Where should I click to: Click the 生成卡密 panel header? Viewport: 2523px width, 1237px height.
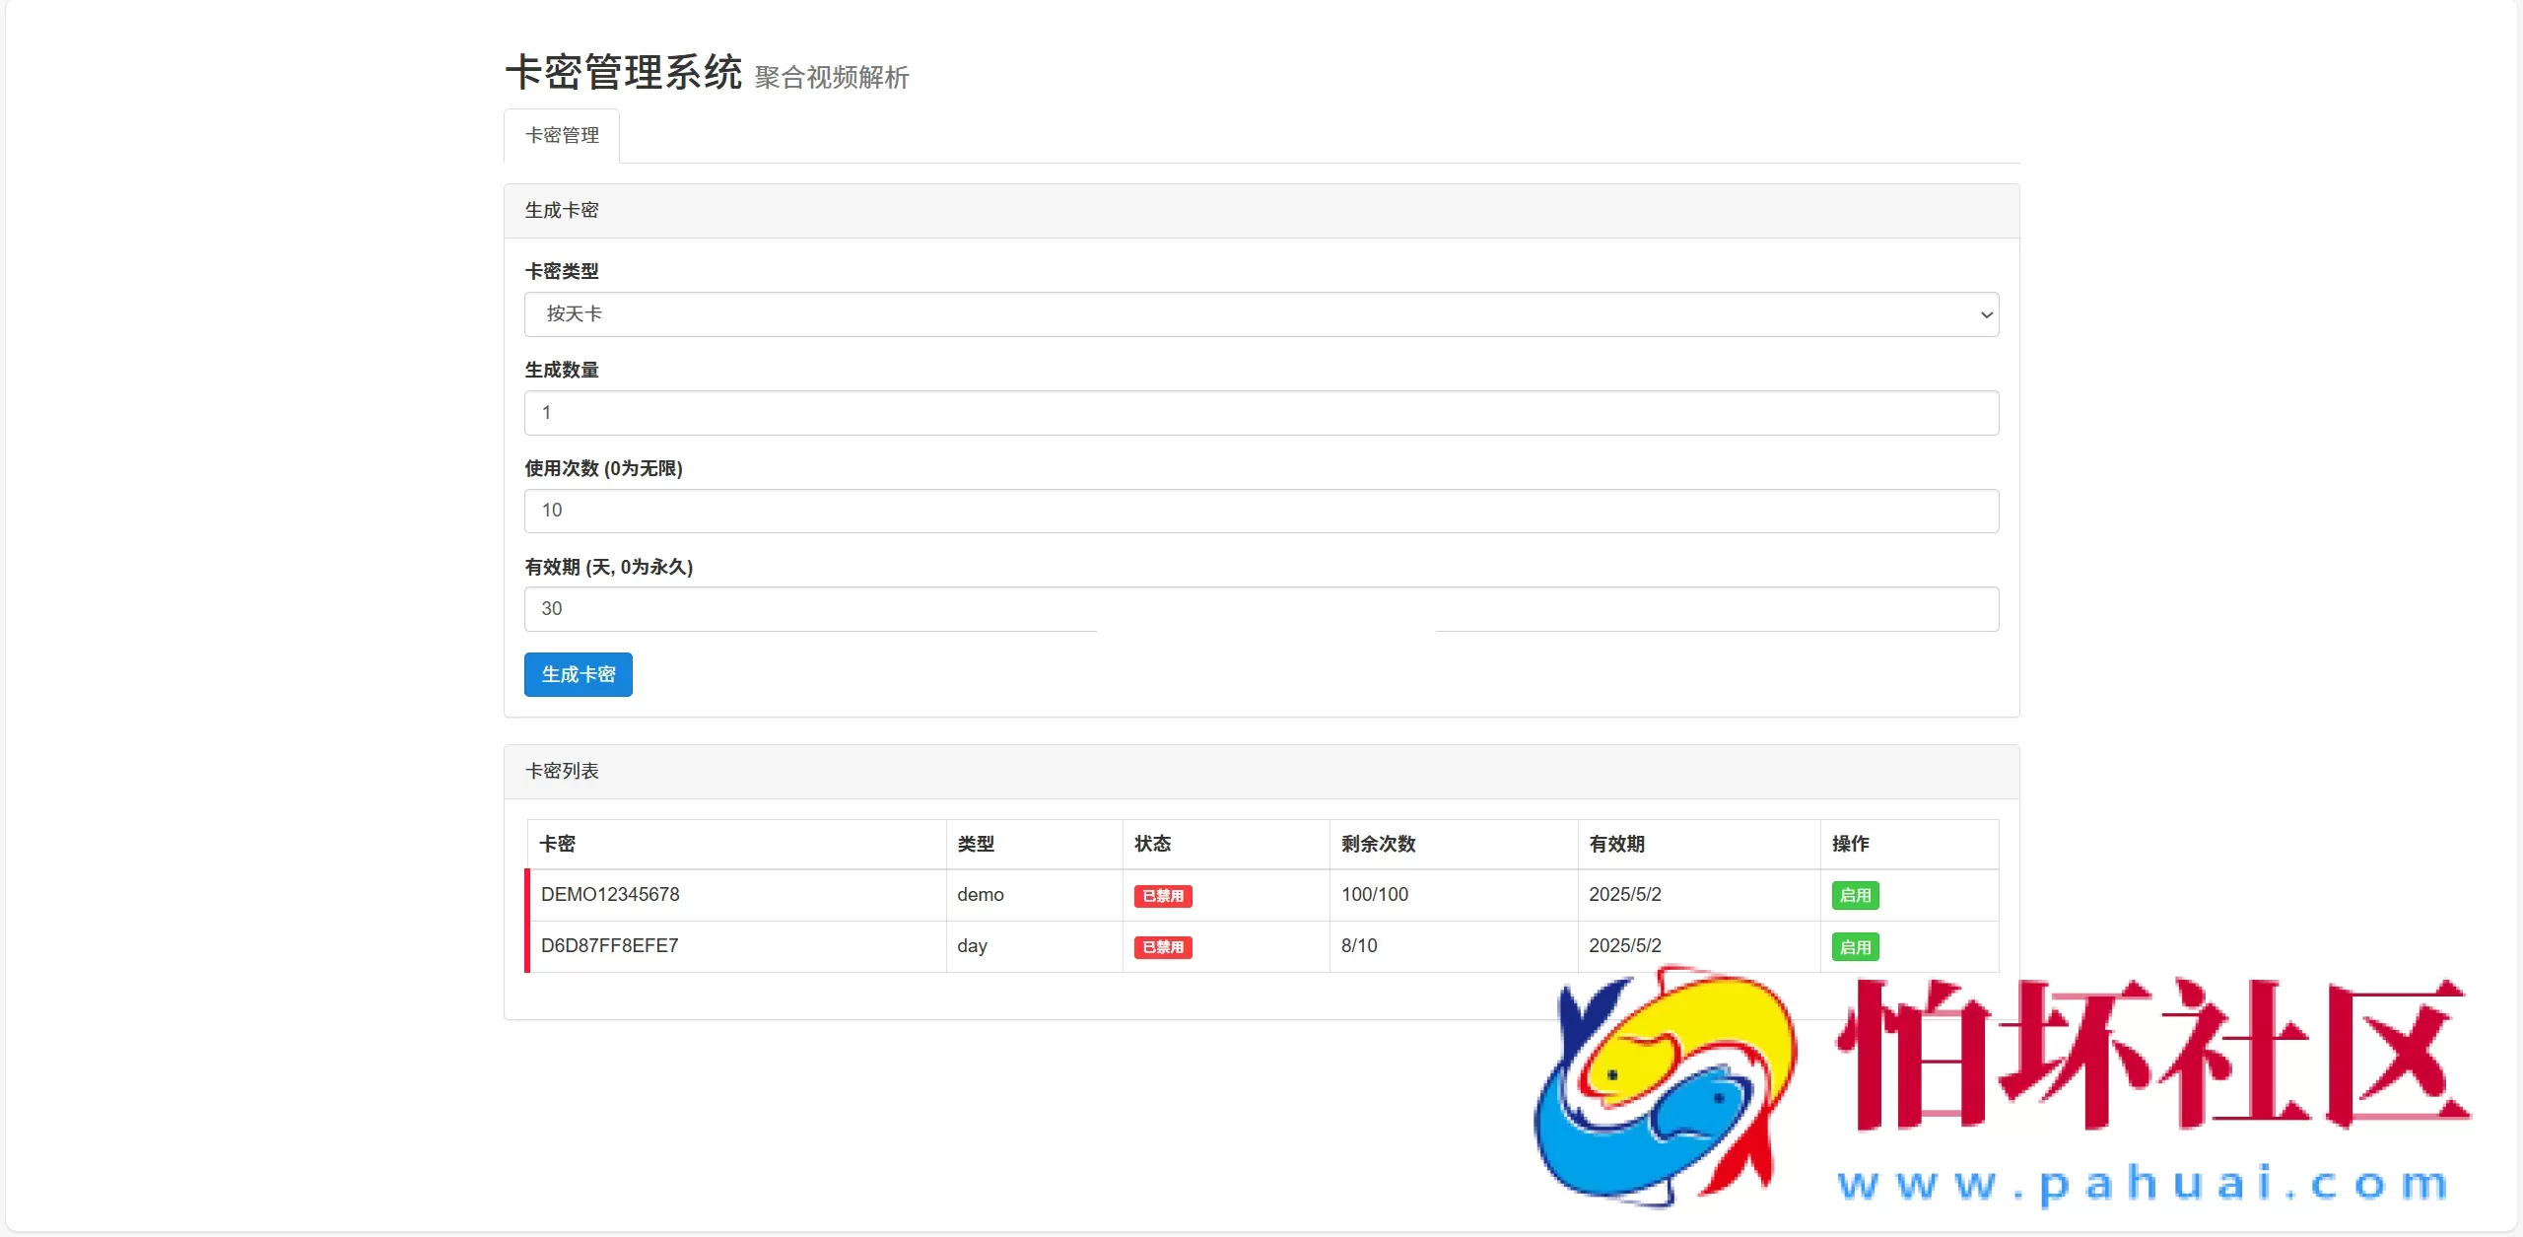[x=561, y=209]
